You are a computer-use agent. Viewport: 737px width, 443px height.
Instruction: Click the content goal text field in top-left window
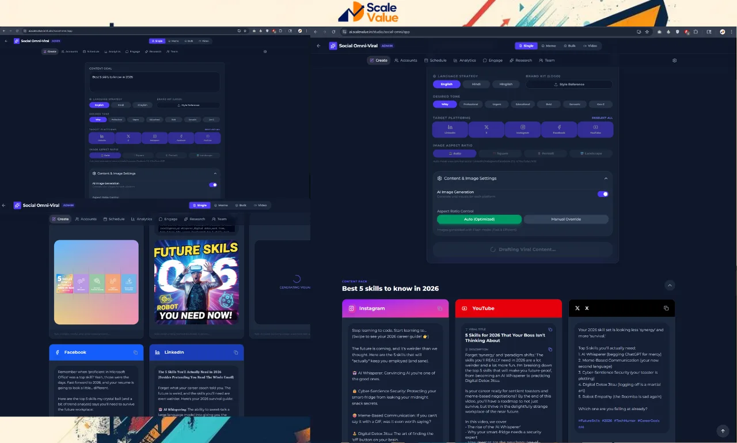154,82
